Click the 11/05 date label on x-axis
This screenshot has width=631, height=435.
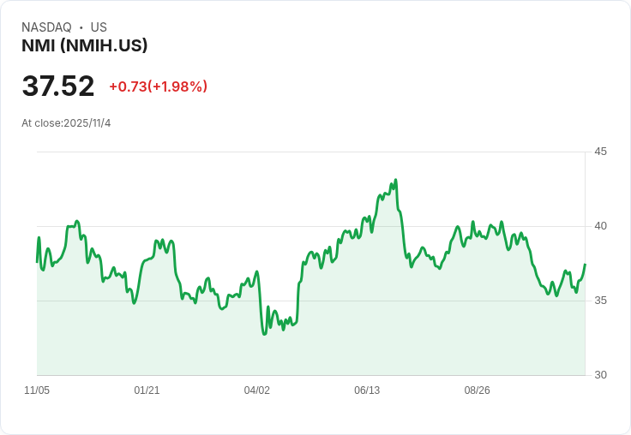coord(37,390)
